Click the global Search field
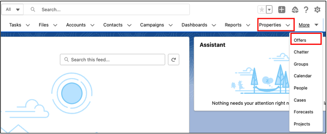 [111, 9]
